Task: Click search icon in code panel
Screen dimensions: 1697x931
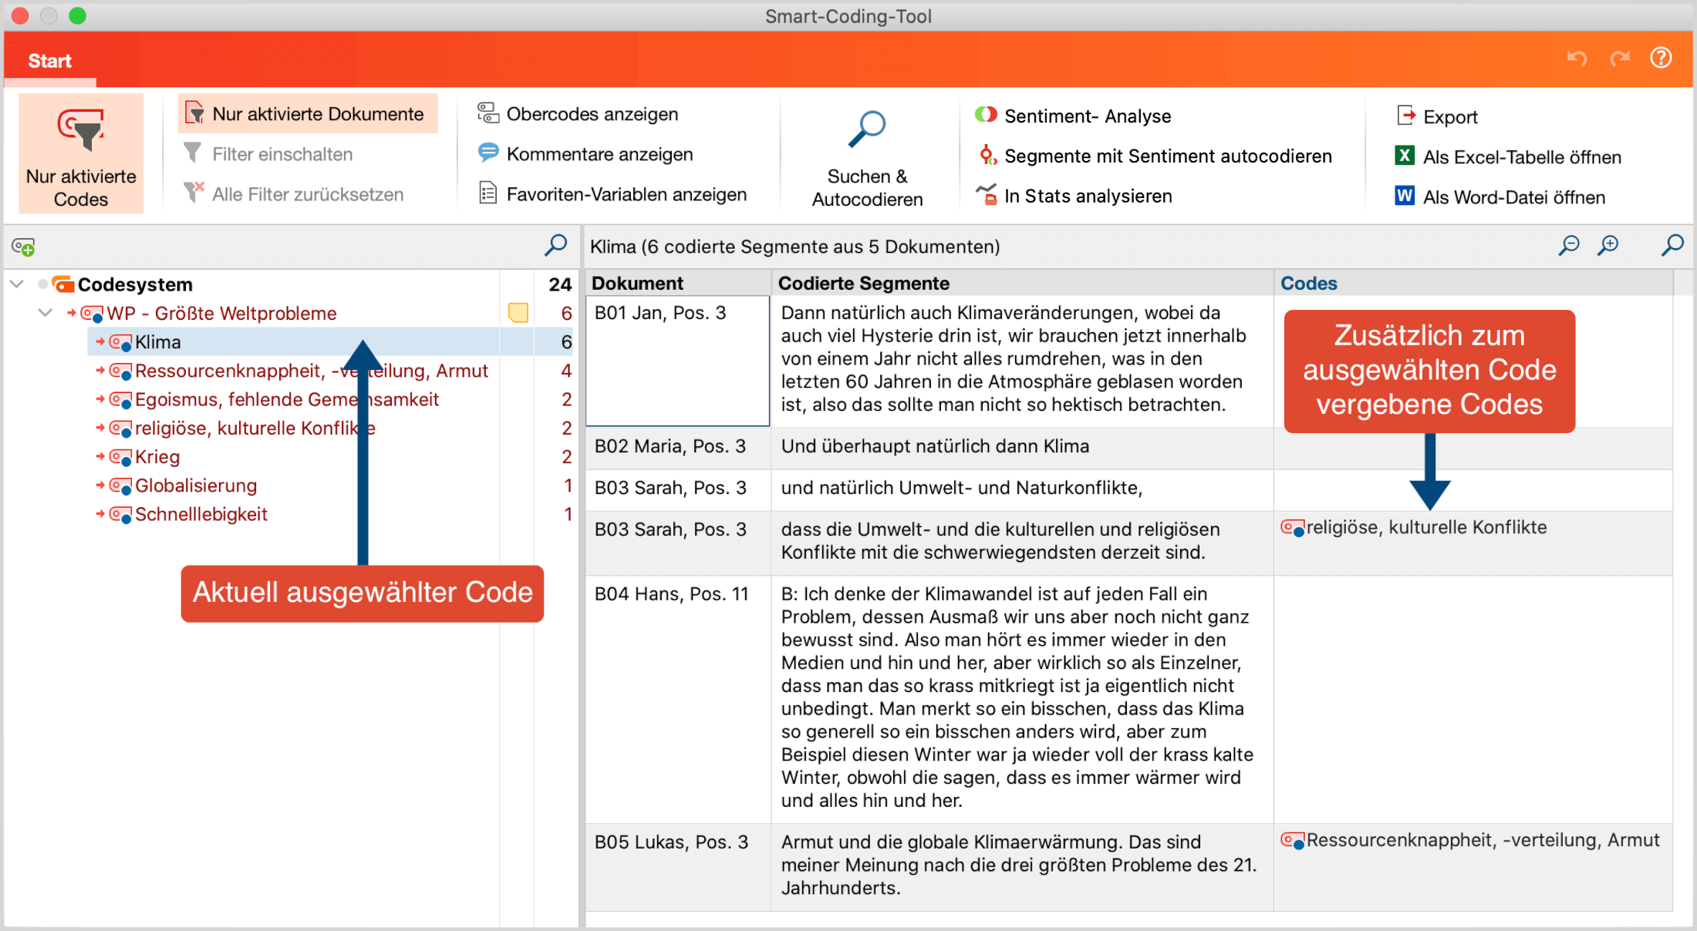Action: (x=555, y=246)
